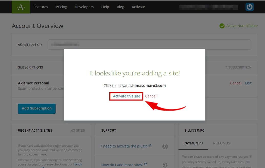Viewport: 265px width, 168px height.
Task: Switch to the Refunds tab
Action: click(221, 143)
